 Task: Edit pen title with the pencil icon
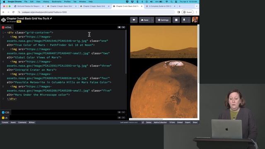click(x=51, y=18)
